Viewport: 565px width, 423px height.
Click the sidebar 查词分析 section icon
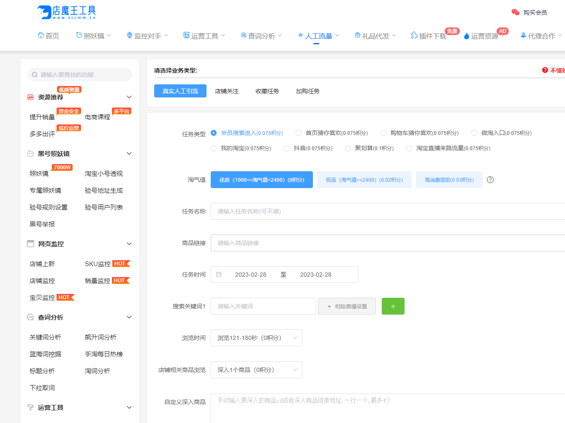coord(30,317)
